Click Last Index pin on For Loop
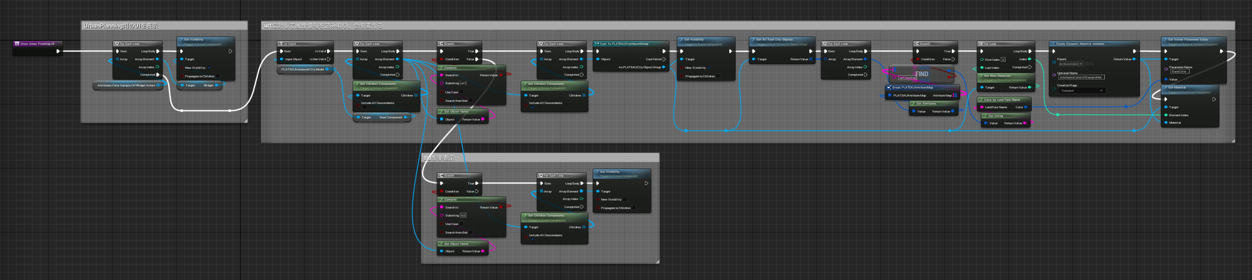 click(982, 68)
